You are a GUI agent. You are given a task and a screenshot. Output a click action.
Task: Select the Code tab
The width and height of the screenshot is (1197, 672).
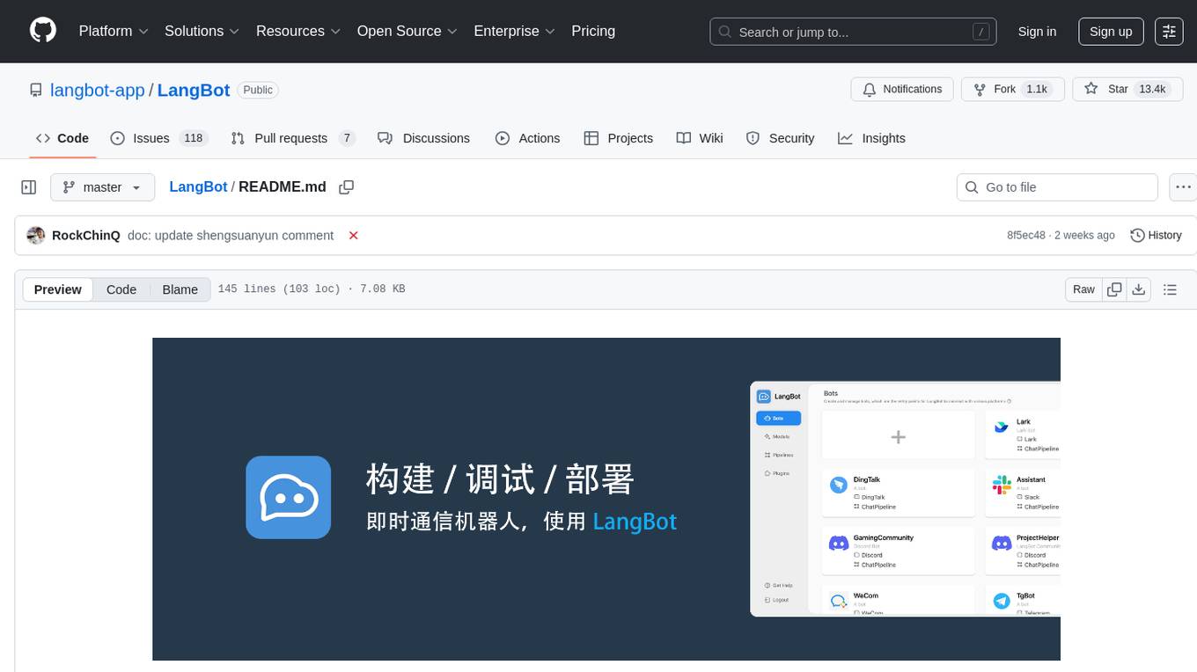coord(62,138)
